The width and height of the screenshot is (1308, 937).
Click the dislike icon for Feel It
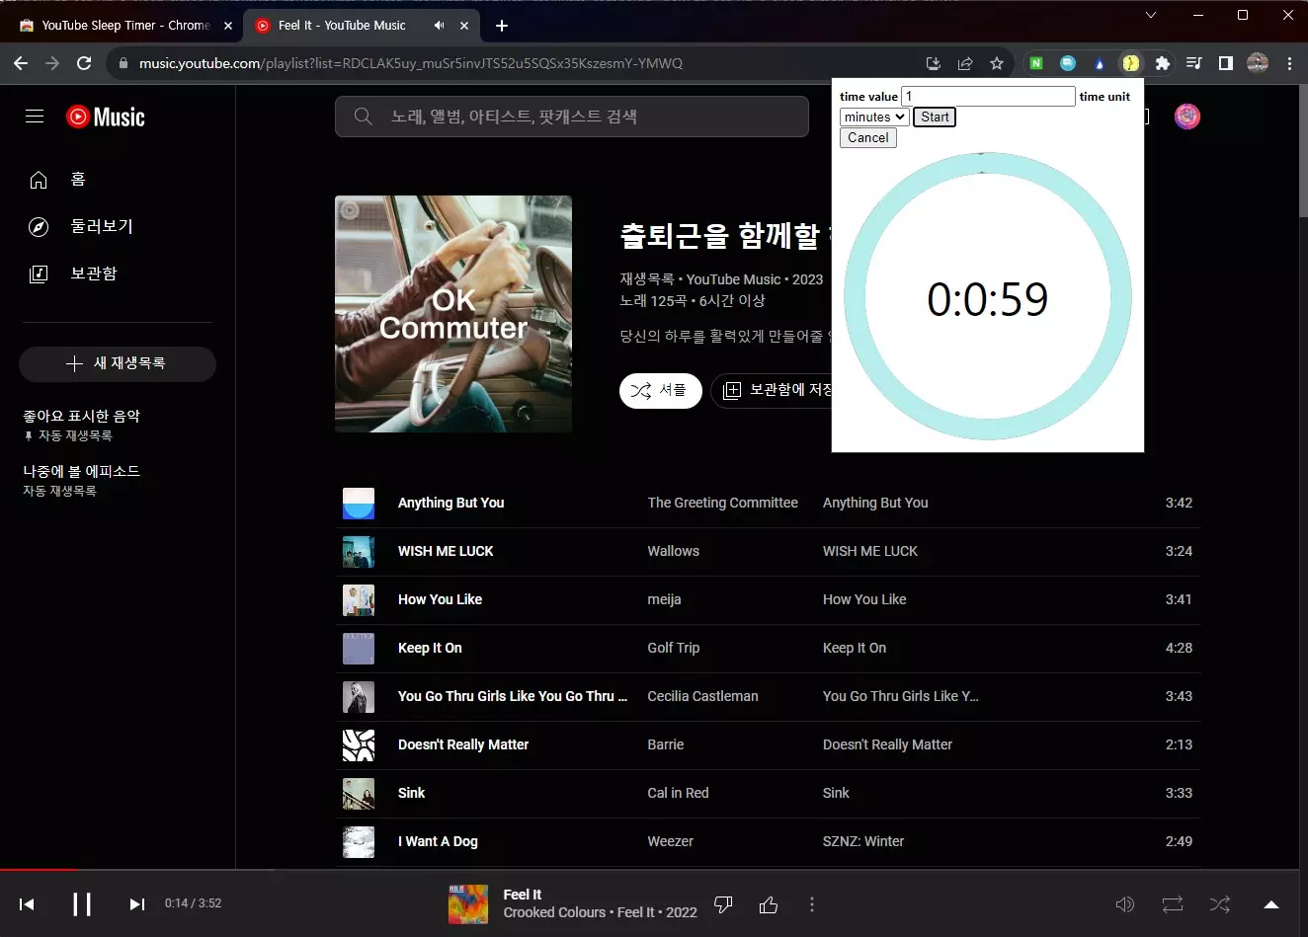tap(724, 904)
